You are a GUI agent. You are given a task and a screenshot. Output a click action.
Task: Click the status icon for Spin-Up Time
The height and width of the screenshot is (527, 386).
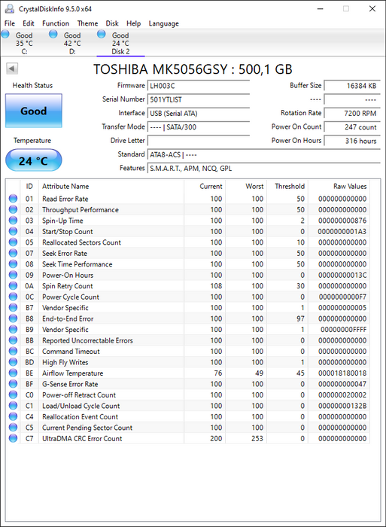click(x=13, y=221)
